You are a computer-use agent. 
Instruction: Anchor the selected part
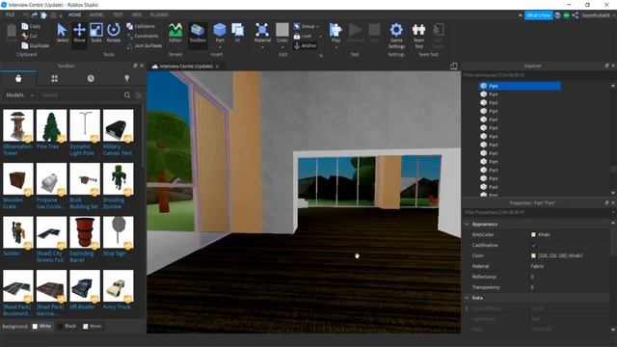tap(306, 45)
